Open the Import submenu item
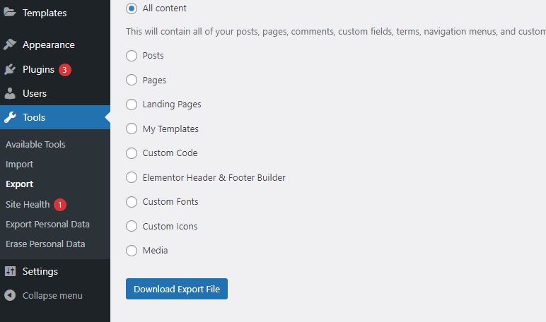 (x=20, y=164)
